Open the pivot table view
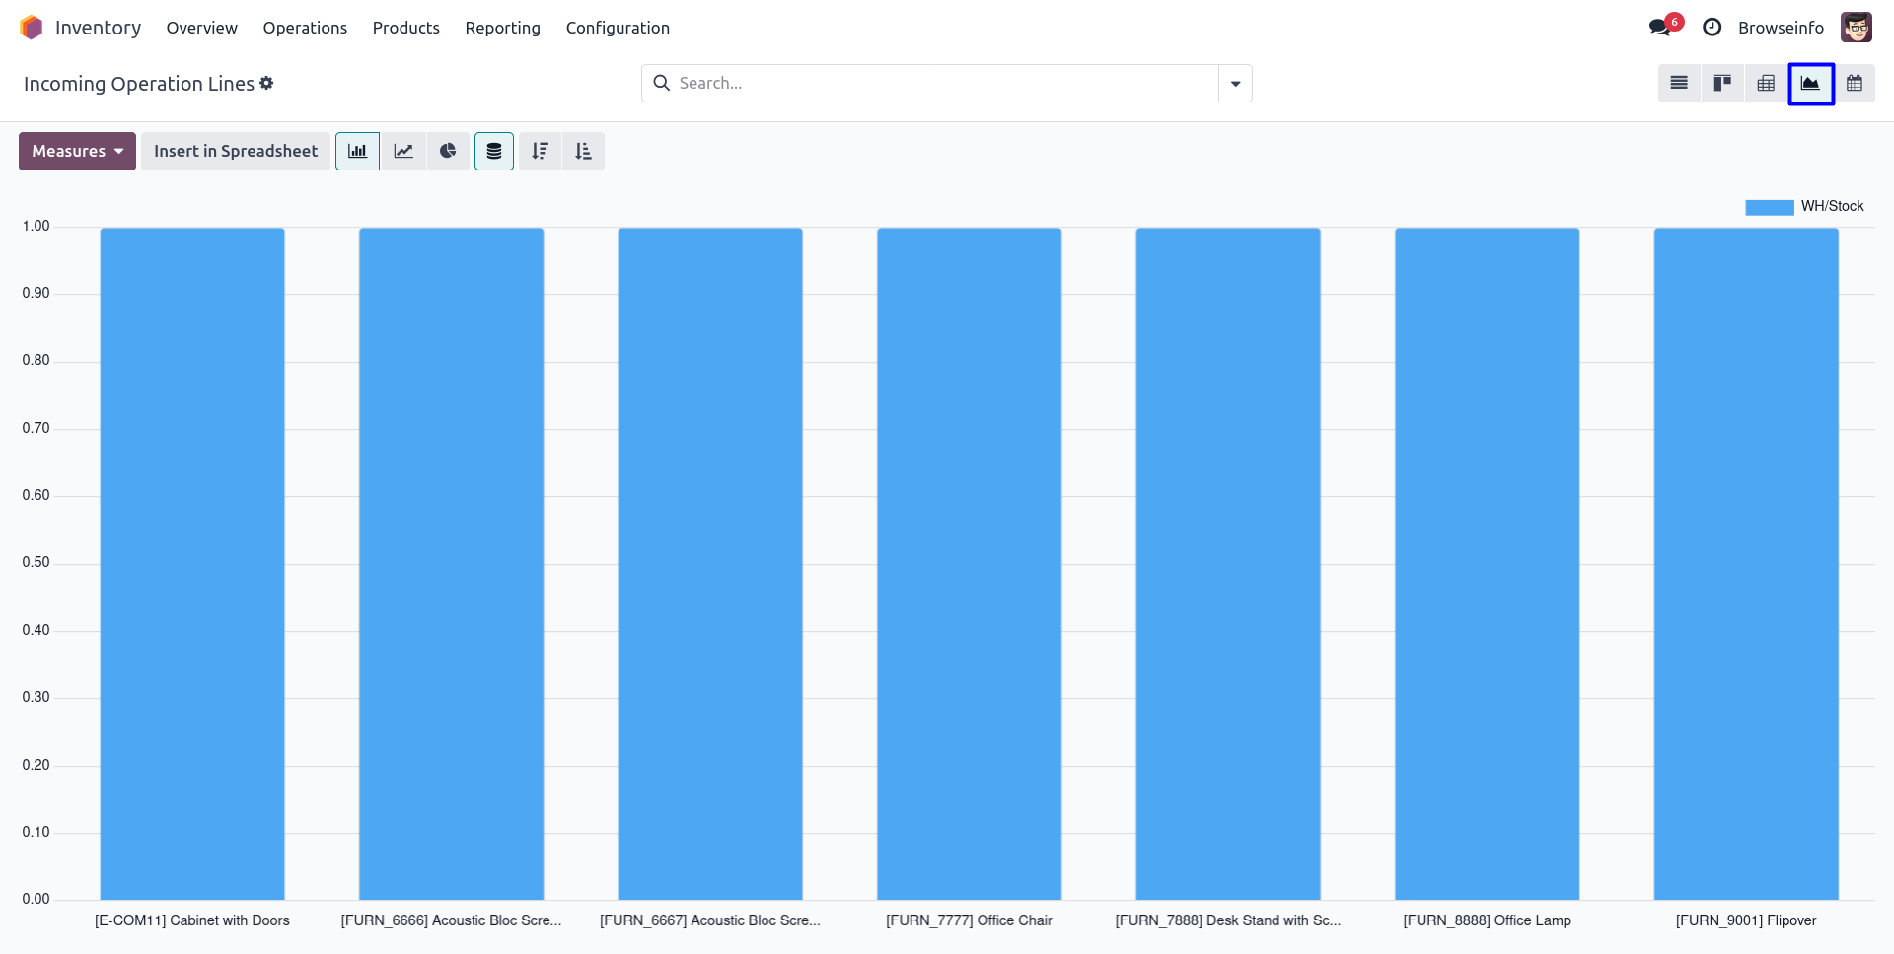Viewport: 1894px width, 954px height. (x=1766, y=84)
